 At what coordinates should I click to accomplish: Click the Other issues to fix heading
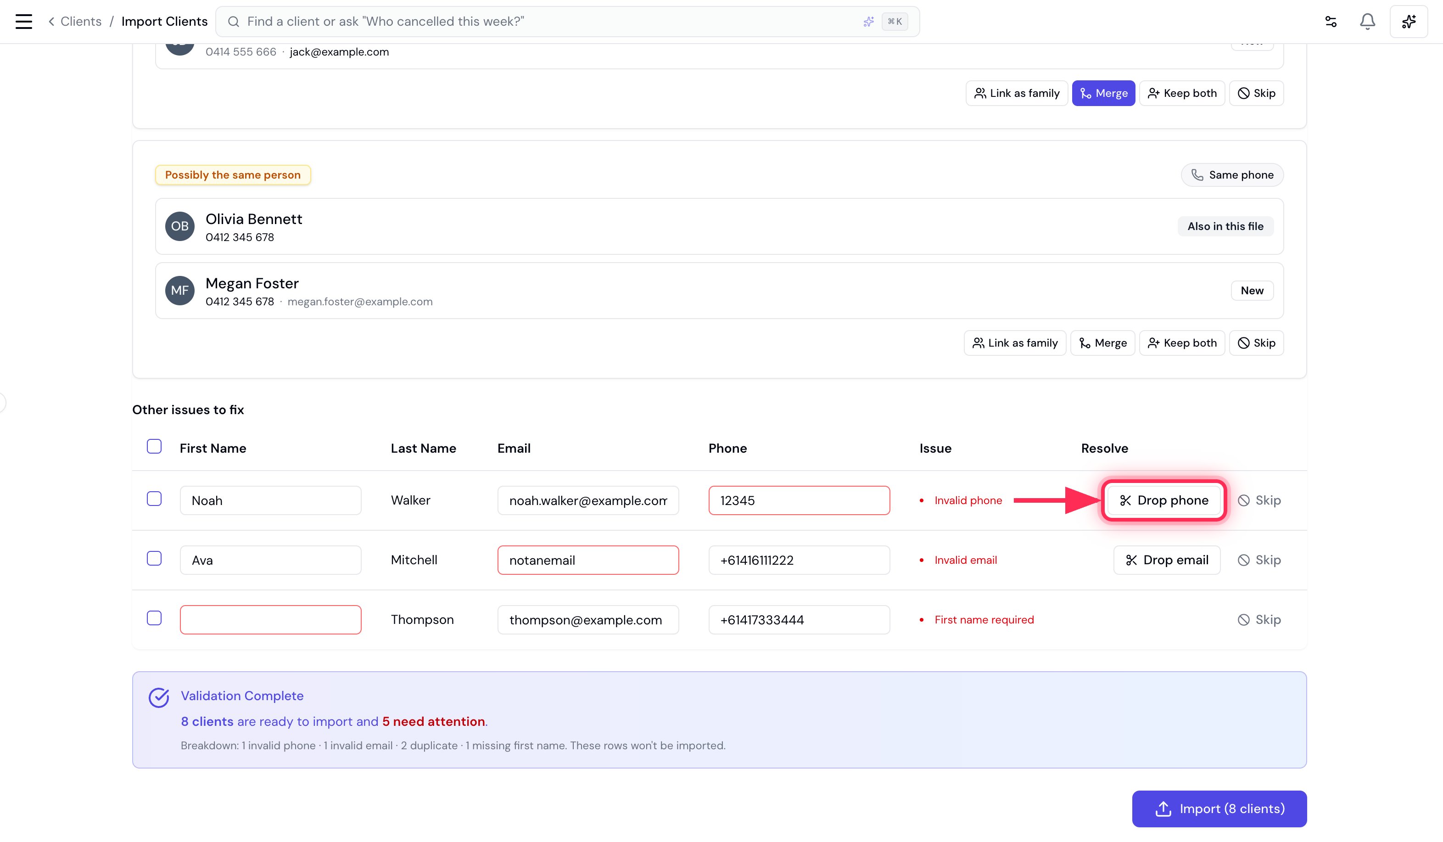click(188, 410)
